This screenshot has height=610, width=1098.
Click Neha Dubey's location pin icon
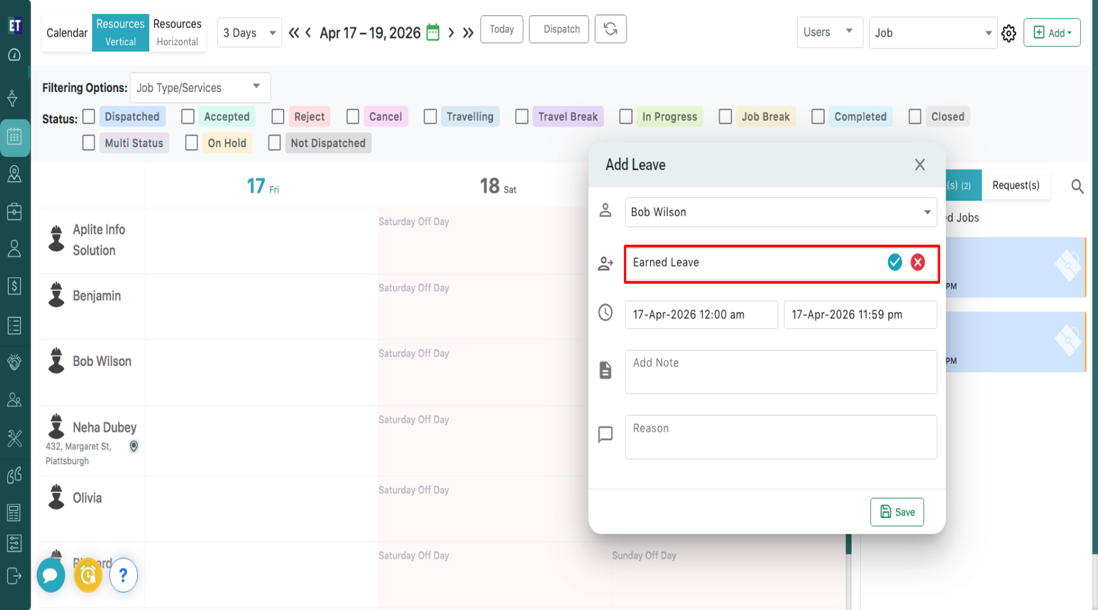click(134, 447)
